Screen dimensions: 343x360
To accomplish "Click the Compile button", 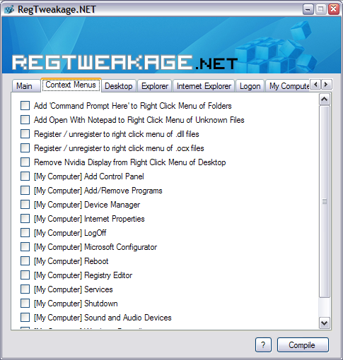I will coord(303,345).
